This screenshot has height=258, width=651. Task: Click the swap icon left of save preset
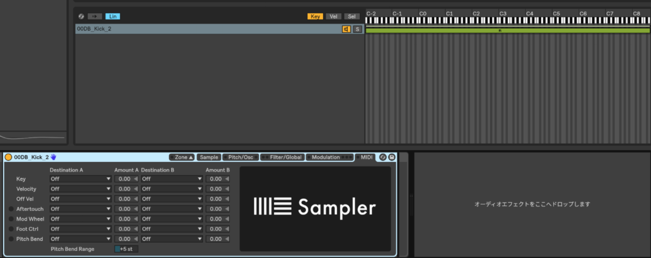[x=383, y=157]
